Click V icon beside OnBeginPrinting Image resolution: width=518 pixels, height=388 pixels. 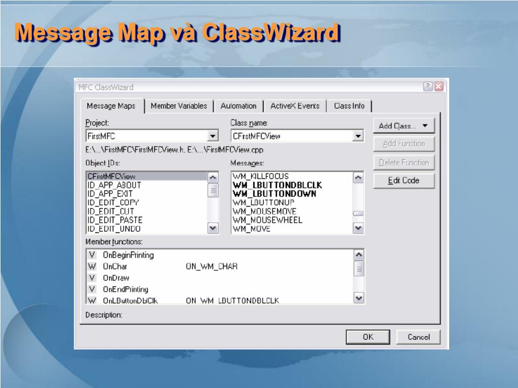[x=92, y=255]
